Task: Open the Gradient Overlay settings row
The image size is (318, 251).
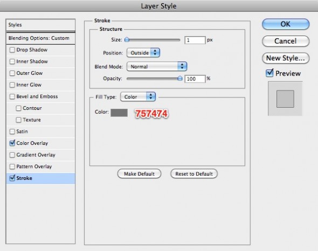Action: (x=40, y=155)
